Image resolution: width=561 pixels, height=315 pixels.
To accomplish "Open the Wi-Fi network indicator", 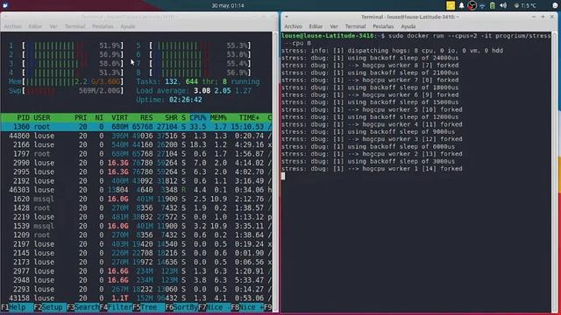I will click(x=482, y=6).
